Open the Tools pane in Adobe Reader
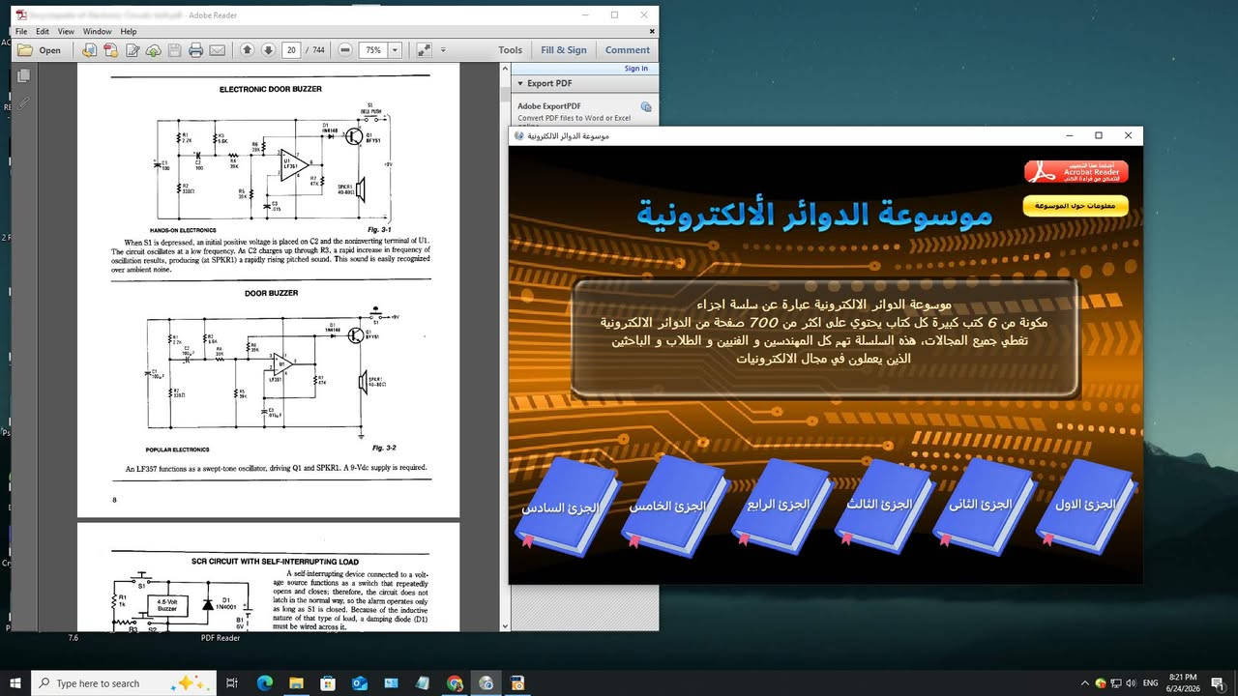Image resolution: width=1238 pixels, height=696 pixels. [510, 50]
